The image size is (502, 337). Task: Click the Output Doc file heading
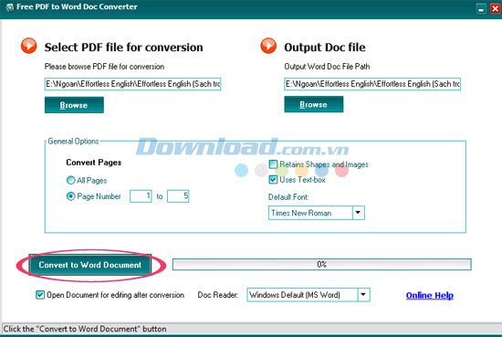point(325,47)
